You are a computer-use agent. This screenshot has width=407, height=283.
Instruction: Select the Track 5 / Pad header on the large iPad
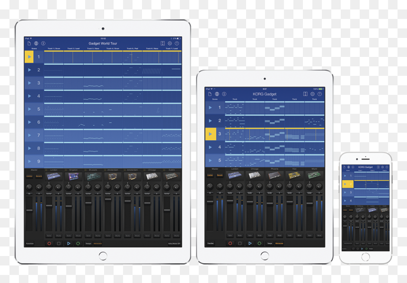133,49
